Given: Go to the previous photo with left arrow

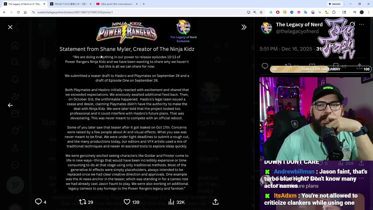Looking at the screenshot, I should click(x=10, y=105).
